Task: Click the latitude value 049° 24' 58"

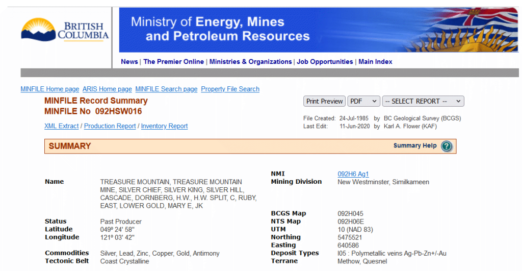Action: pyautogui.click(x=117, y=230)
